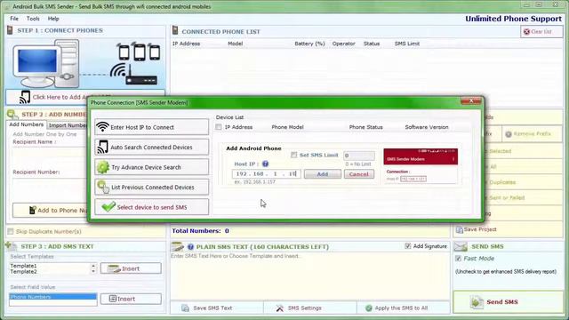Click the Save SMS Text button

pos(217,308)
